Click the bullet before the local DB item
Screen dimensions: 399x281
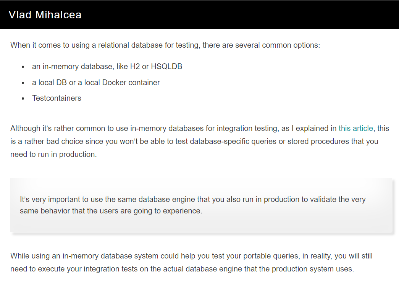click(23, 83)
